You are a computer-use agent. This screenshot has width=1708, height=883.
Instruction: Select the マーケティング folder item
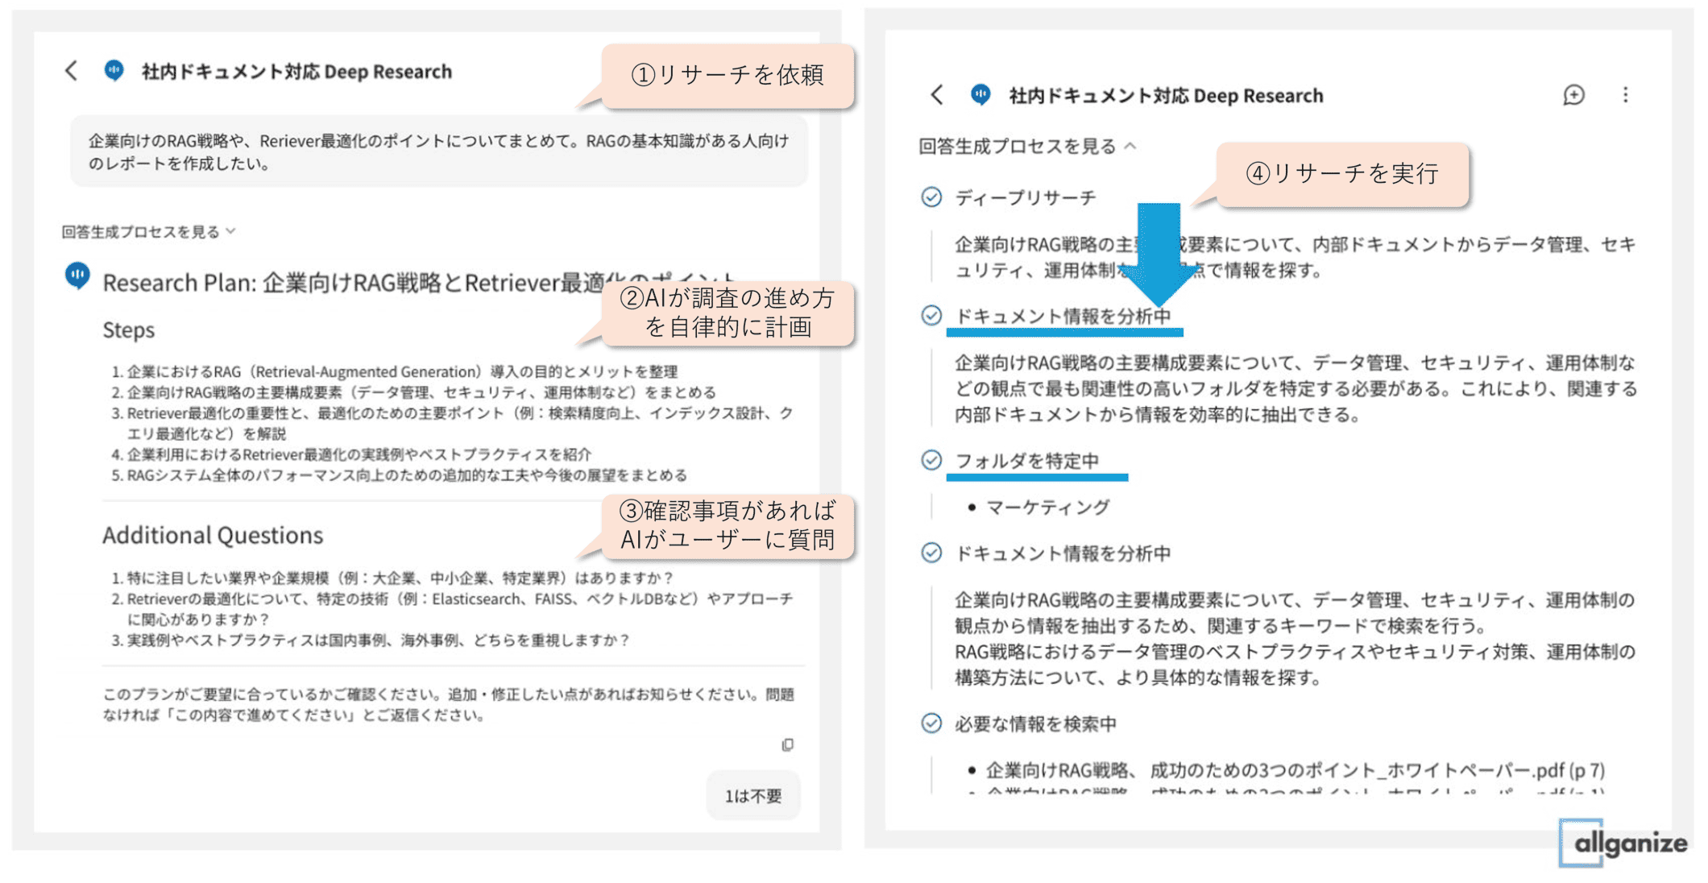[x=1047, y=507]
